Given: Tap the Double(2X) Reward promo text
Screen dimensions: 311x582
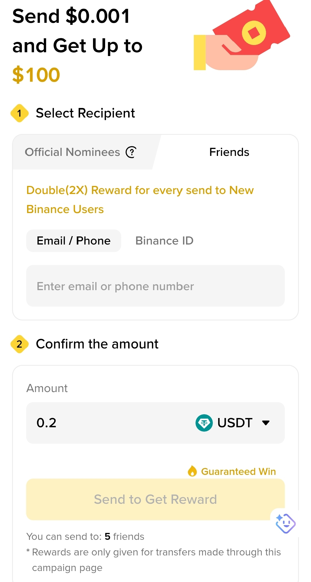Looking at the screenshot, I should (140, 200).
